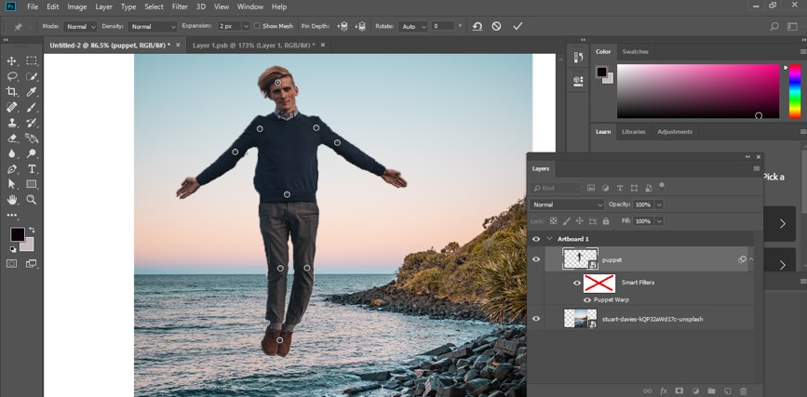Image resolution: width=807 pixels, height=397 pixels.
Task: Open the layer blend mode Normal dropdown
Action: tap(566, 204)
